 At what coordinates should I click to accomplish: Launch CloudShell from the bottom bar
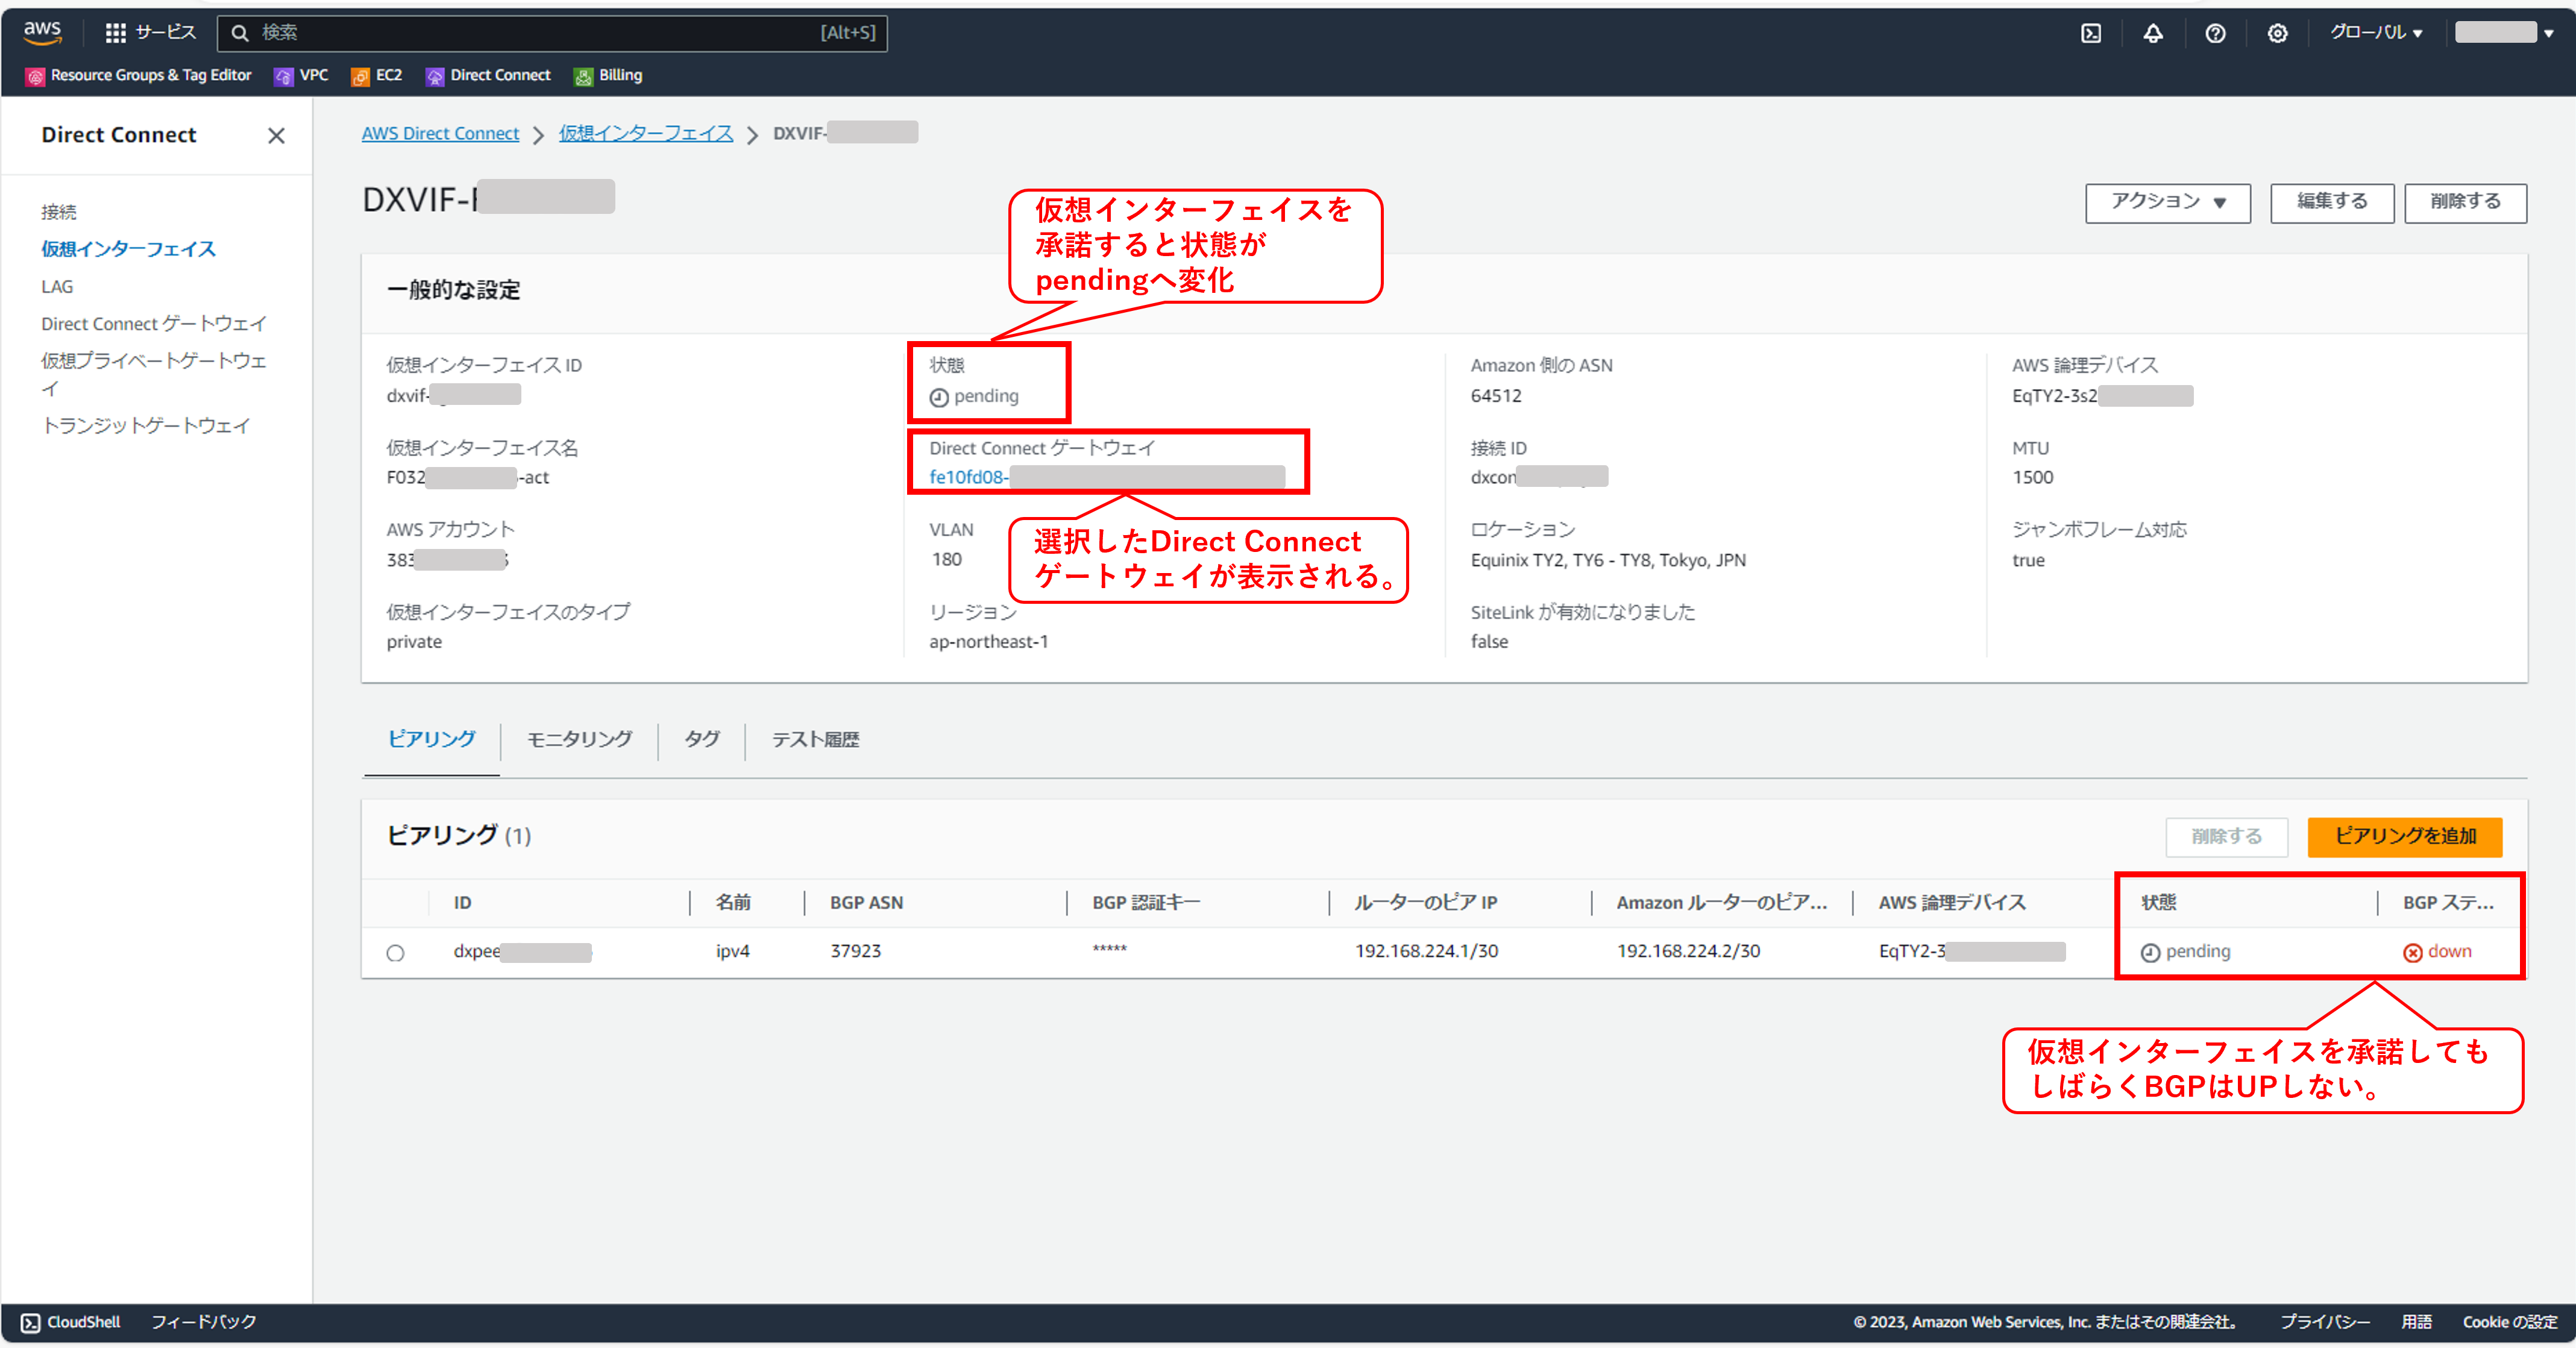pyautogui.click(x=70, y=1321)
